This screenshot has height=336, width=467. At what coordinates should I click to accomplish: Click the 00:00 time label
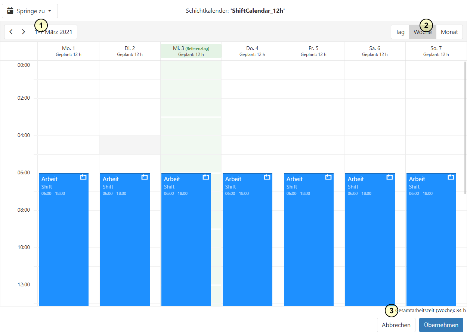tap(24, 65)
